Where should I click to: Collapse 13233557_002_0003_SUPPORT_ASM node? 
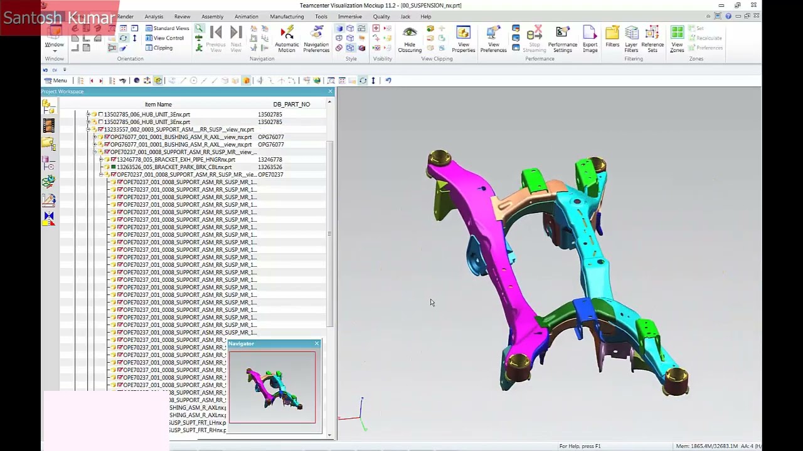tap(88, 130)
